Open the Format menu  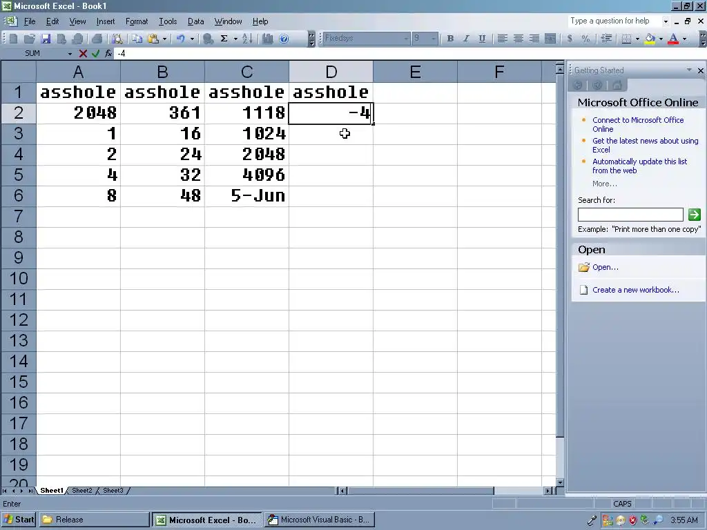click(137, 21)
